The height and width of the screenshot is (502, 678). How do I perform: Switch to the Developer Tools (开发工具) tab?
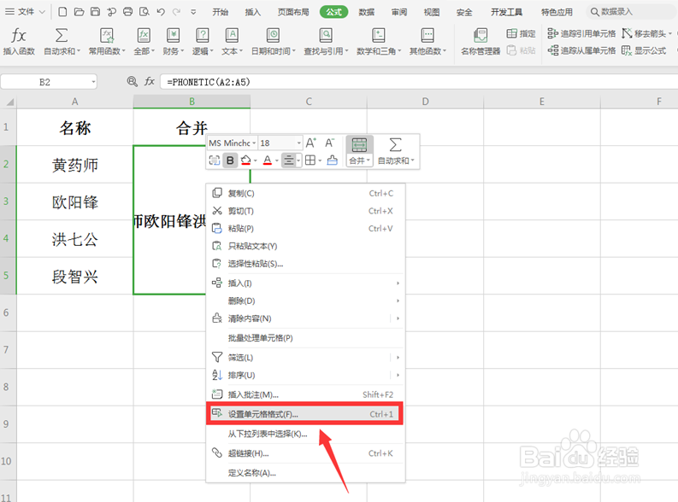click(506, 12)
